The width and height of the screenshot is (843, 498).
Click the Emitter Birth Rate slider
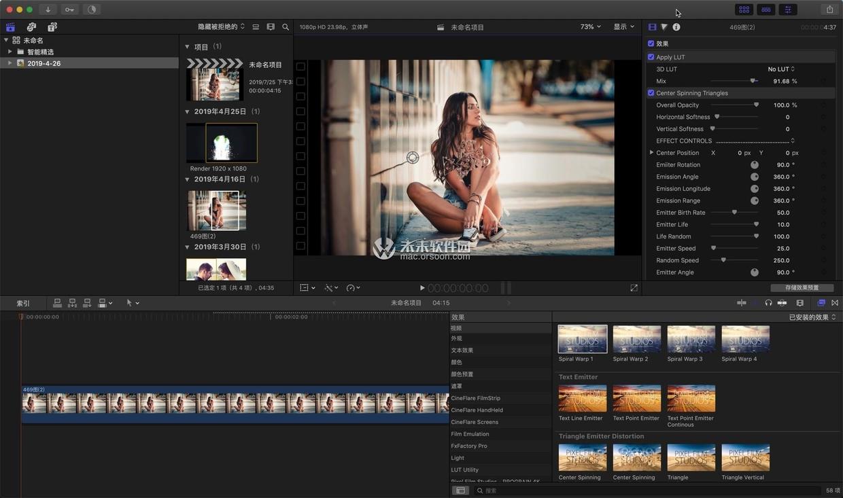(x=734, y=213)
